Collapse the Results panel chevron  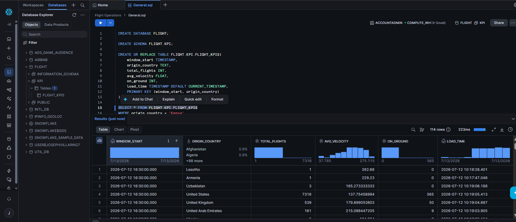pos(513,119)
